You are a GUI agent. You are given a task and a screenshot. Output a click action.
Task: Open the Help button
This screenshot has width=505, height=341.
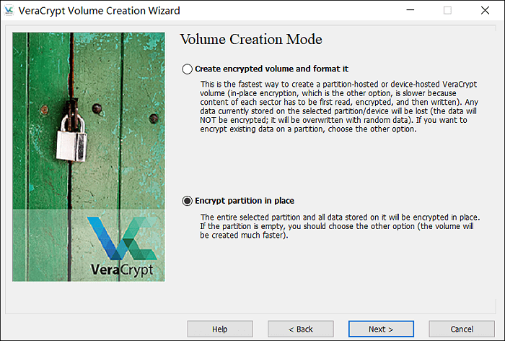click(220, 329)
